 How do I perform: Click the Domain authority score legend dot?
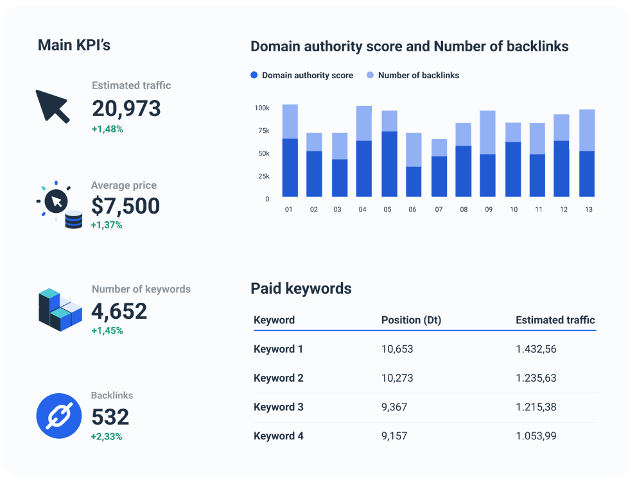tap(254, 75)
